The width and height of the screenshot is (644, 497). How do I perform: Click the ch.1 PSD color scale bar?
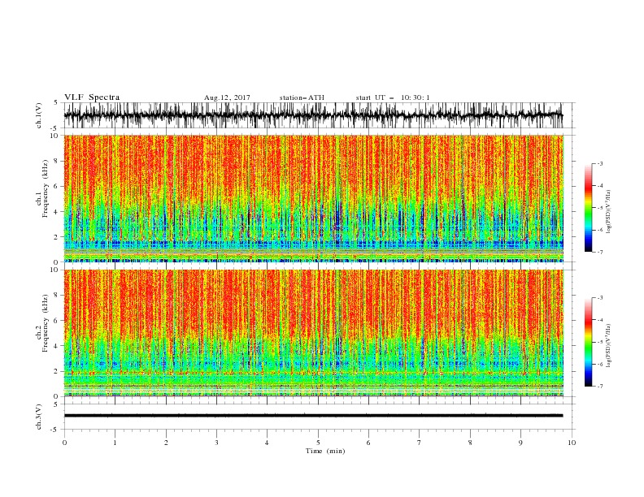click(x=588, y=208)
